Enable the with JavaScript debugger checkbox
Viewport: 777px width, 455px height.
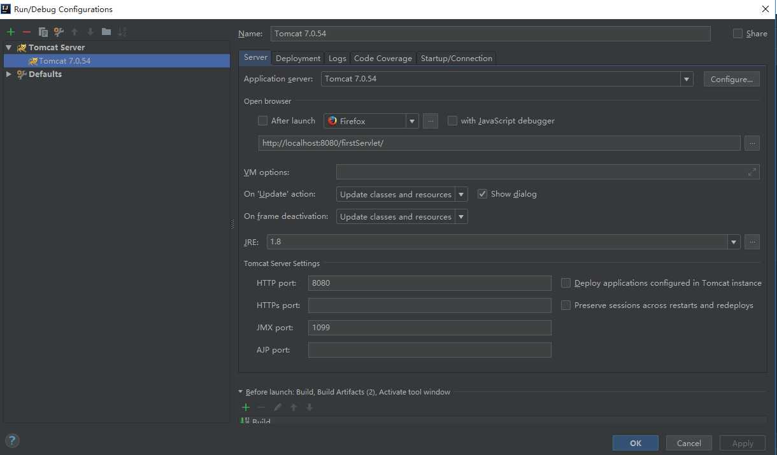click(x=452, y=121)
